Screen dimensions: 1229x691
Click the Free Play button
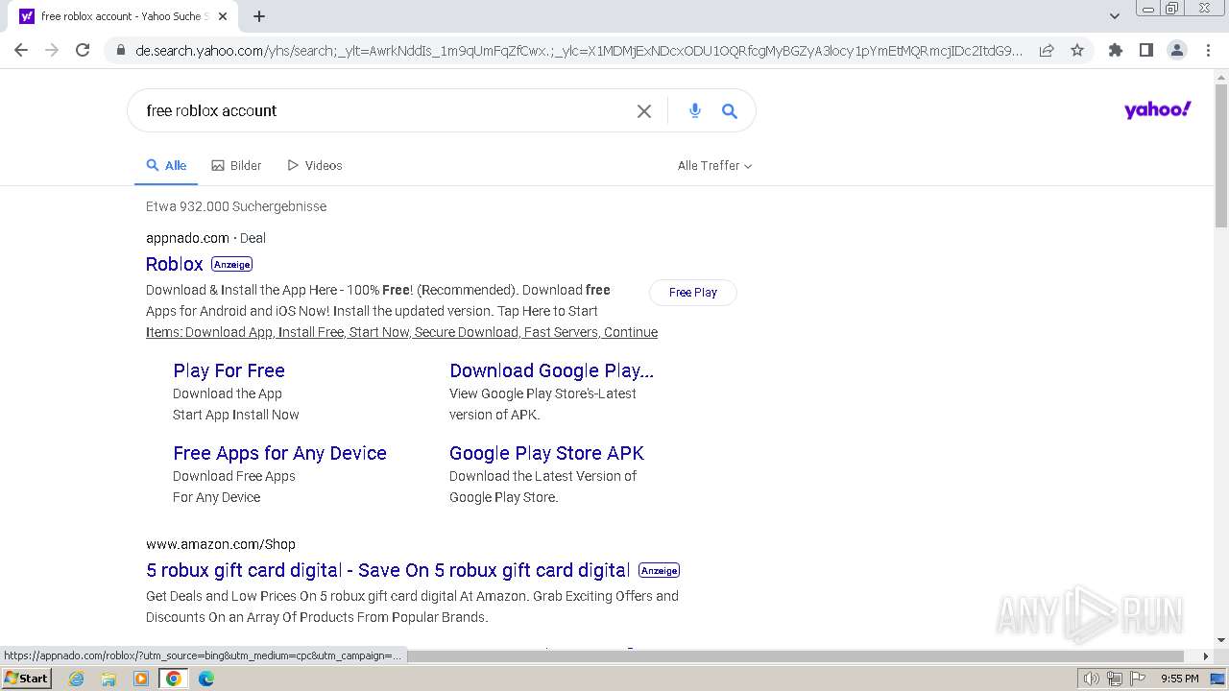(693, 293)
